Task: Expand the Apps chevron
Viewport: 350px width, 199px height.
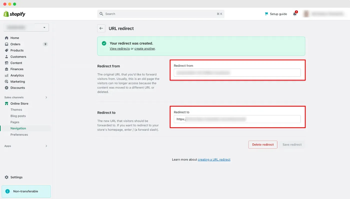Action: (46, 146)
